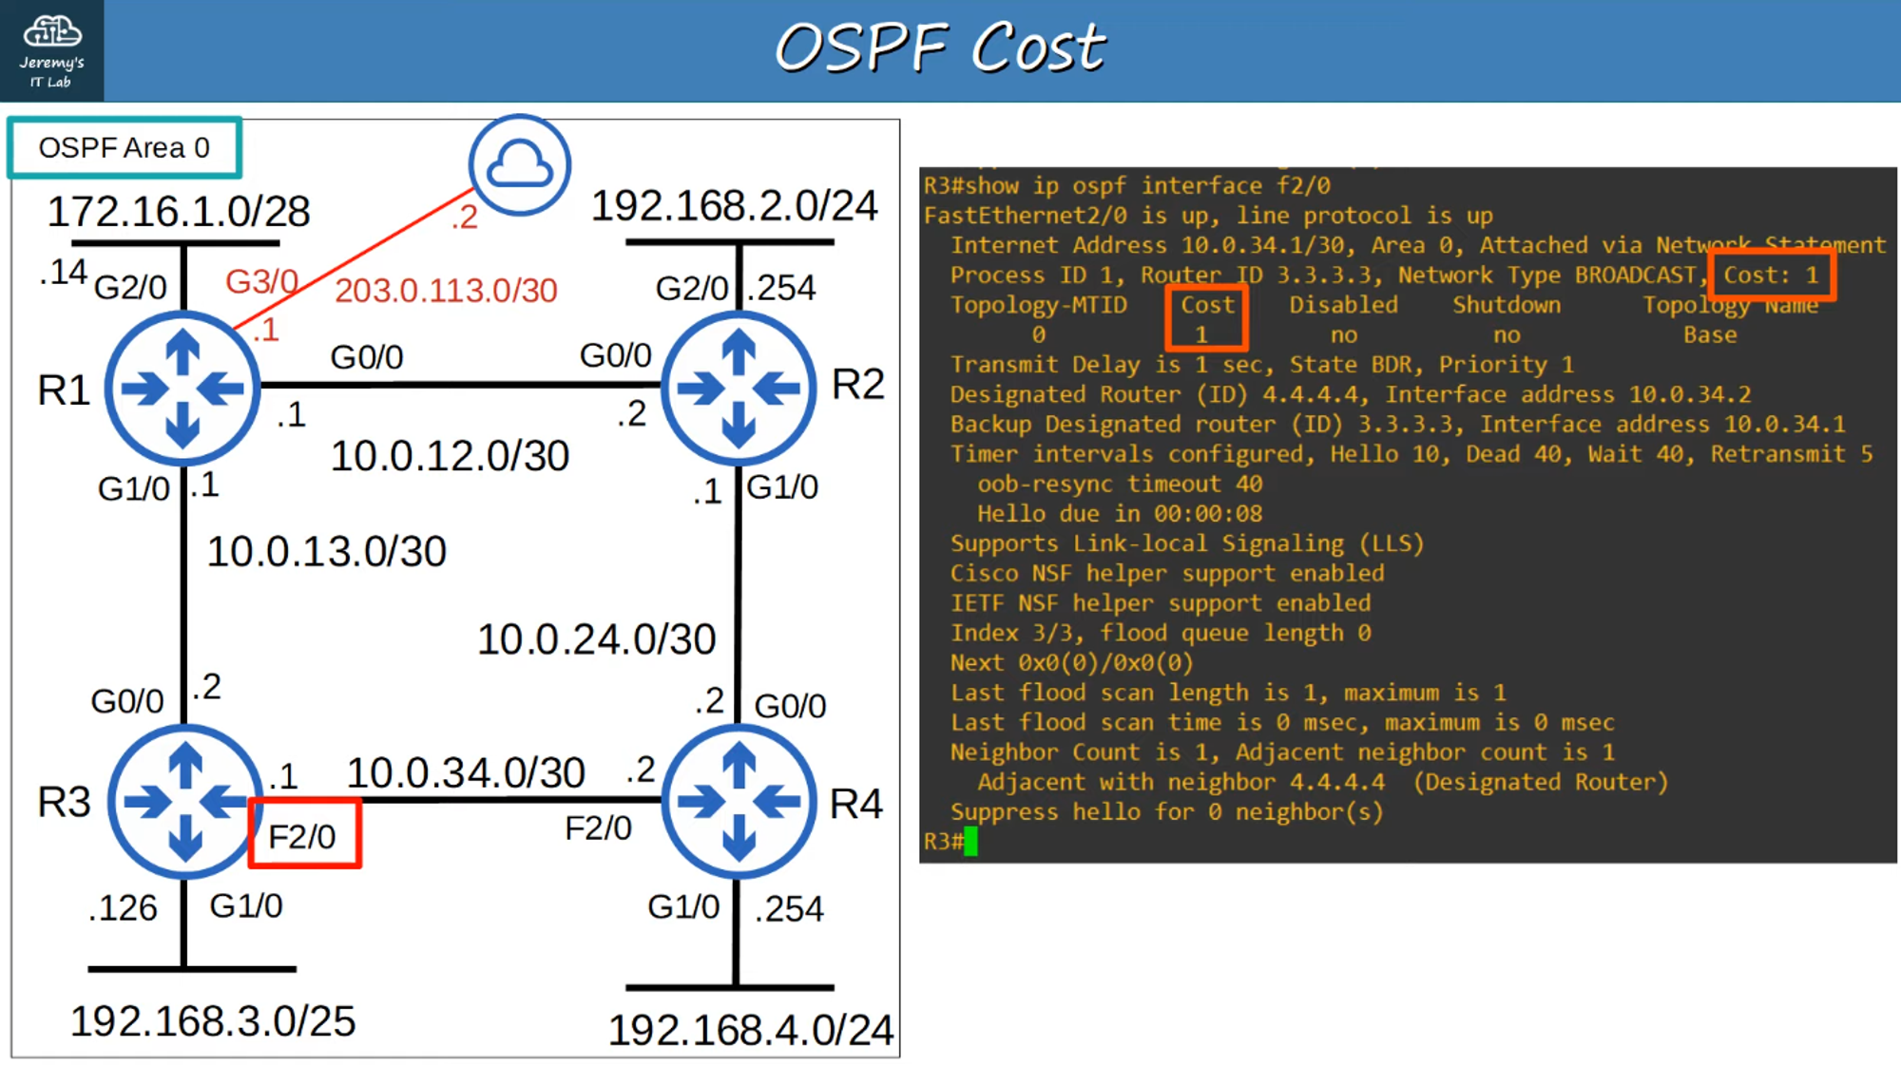Click the internet cloud icon
Image resolution: width=1901 pixels, height=1065 pixels.
[x=518, y=163]
